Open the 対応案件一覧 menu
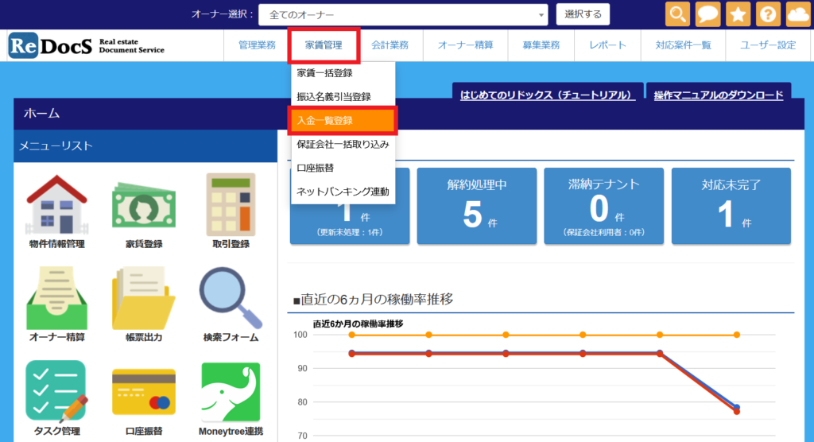This screenshot has width=814, height=442. point(683,45)
